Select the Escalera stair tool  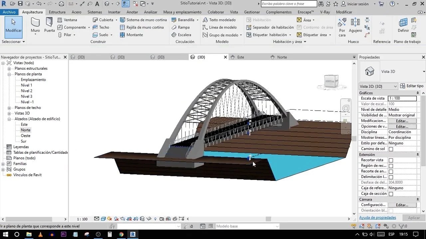[x=181, y=35]
